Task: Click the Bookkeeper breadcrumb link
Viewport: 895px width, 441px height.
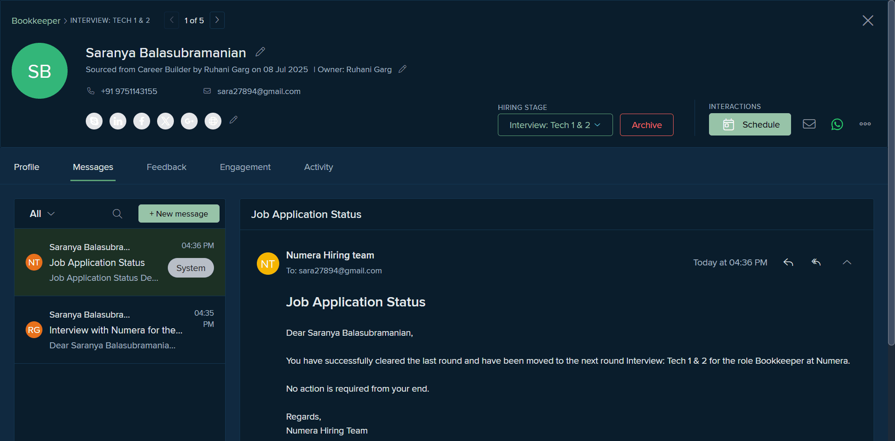Action: point(36,20)
